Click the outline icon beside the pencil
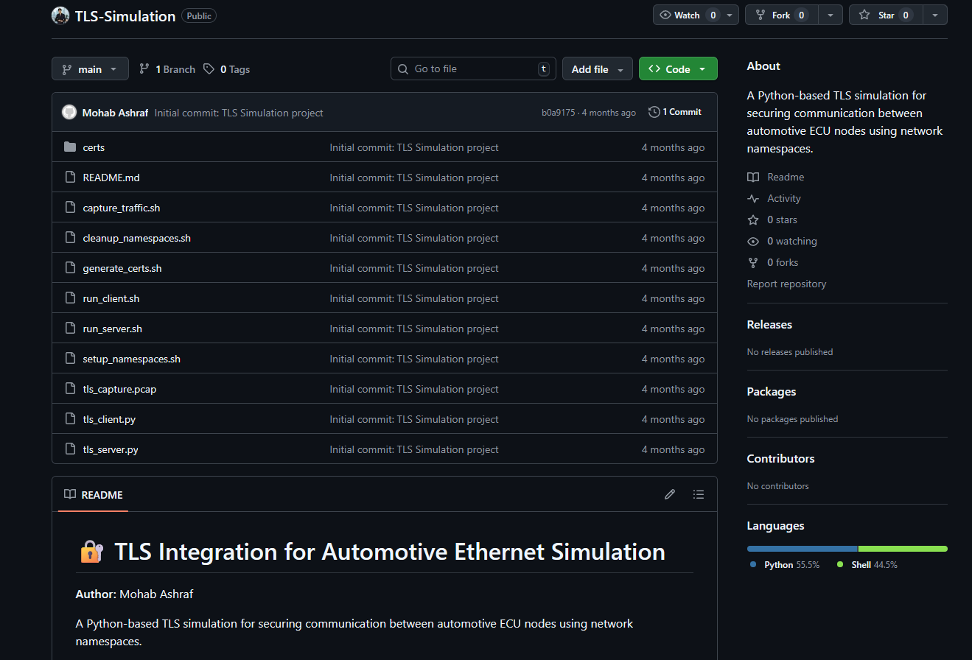 [698, 494]
